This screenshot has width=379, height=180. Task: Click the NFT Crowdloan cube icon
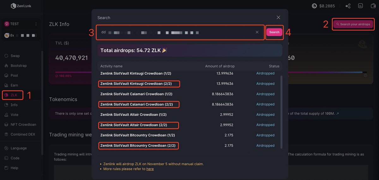pyautogui.click(x=6, y=125)
